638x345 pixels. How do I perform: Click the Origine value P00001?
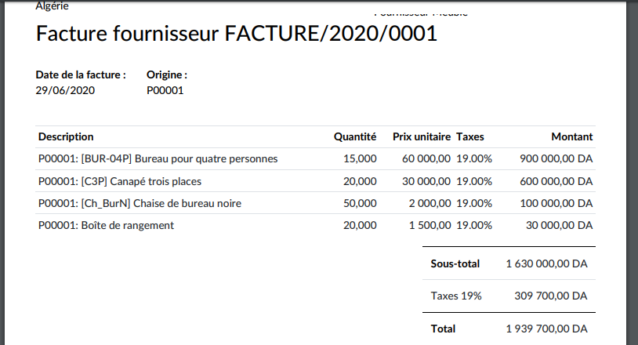tap(165, 90)
